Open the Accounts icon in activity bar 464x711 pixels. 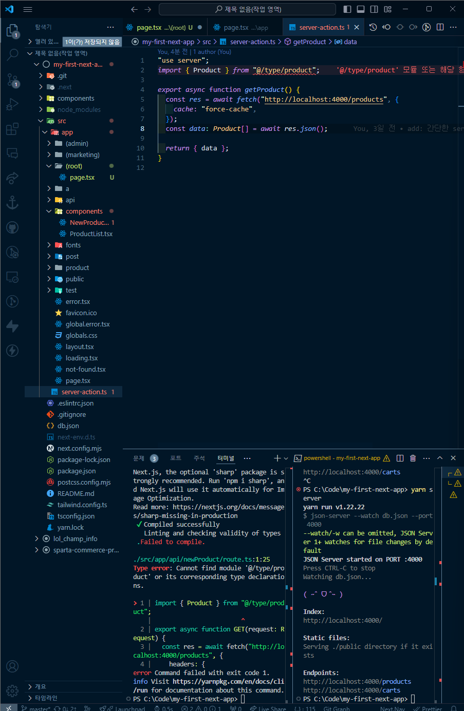click(x=12, y=666)
